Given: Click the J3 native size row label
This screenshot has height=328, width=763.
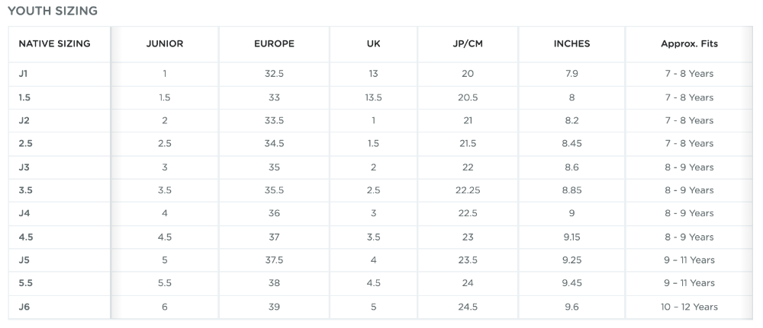Looking at the screenshot, I should pos(24,167).
